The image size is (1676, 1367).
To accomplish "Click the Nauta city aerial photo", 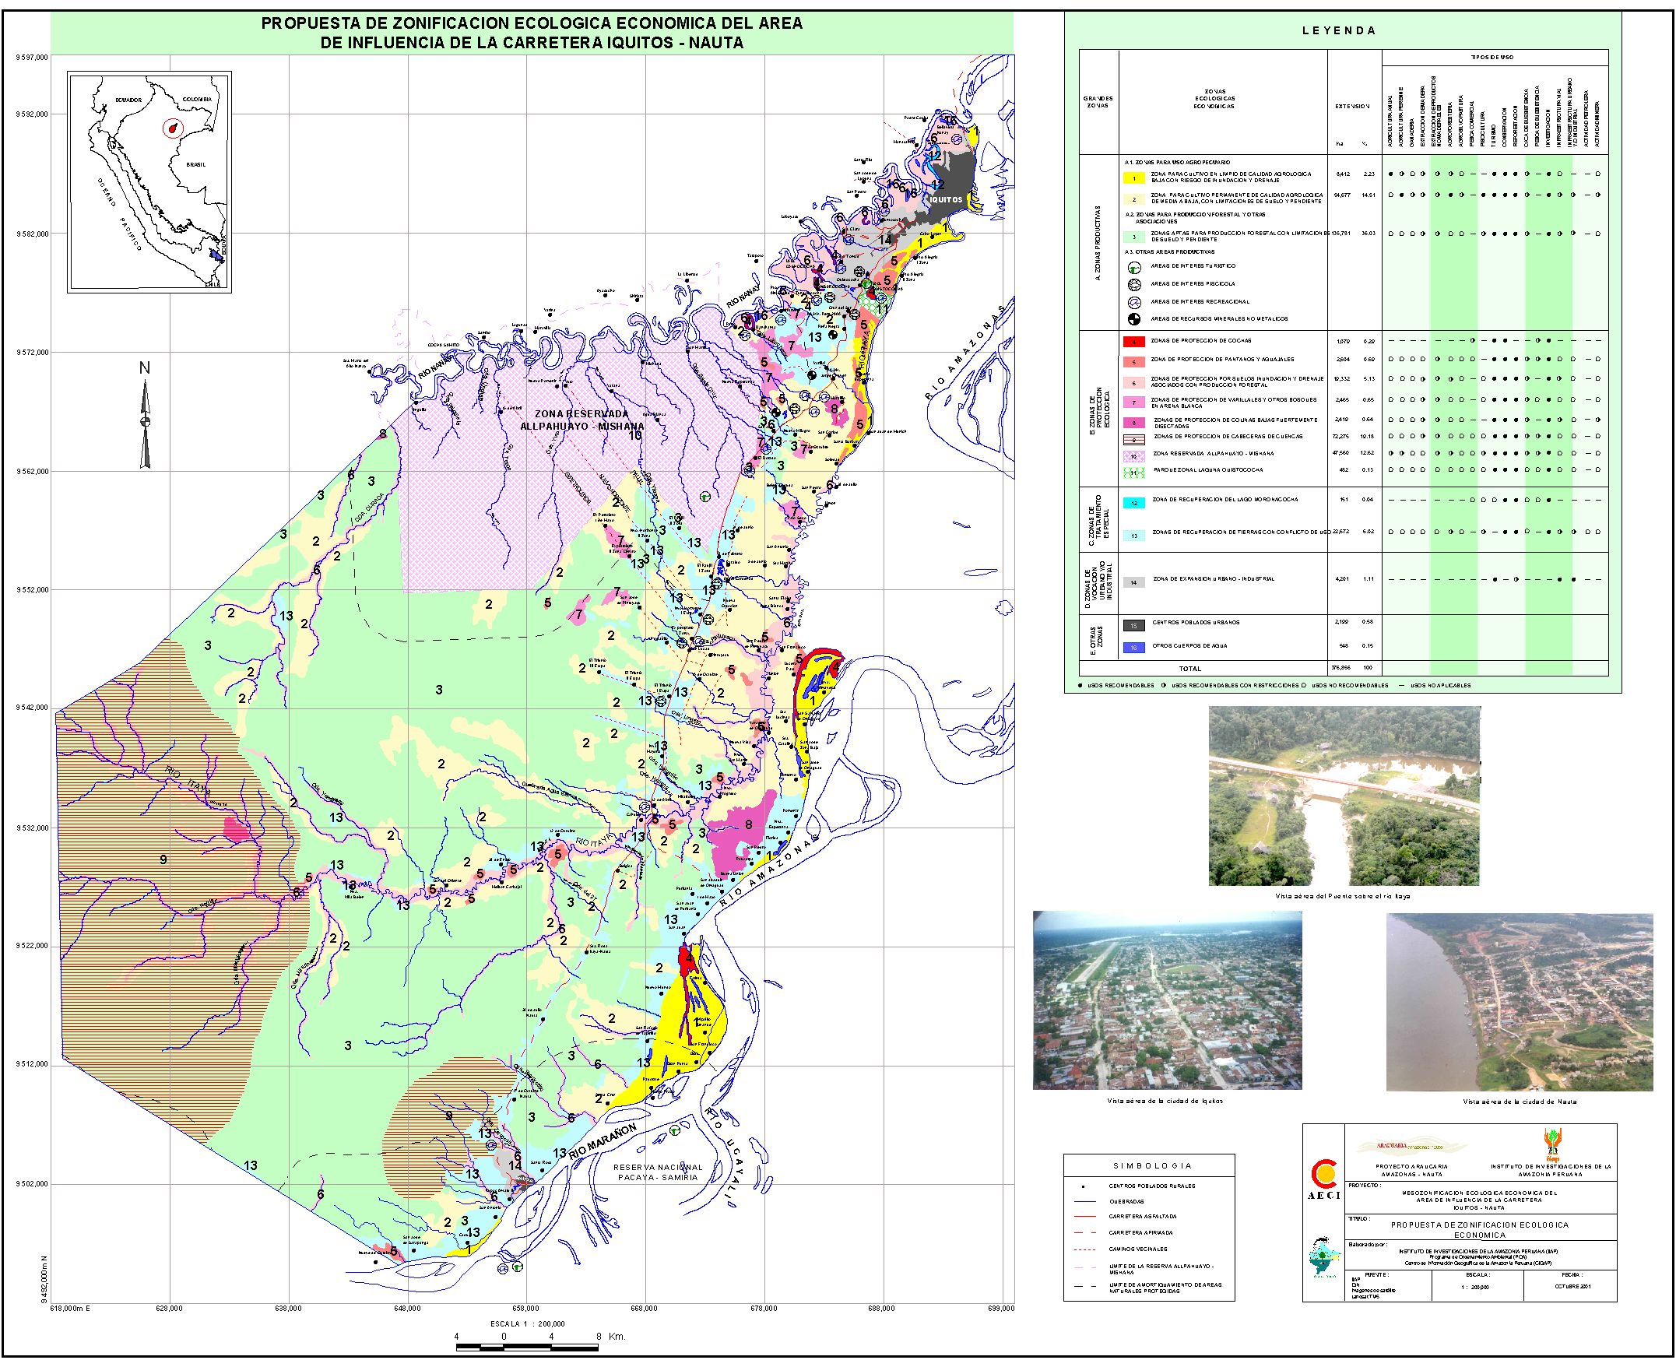I will 1520,1002.
